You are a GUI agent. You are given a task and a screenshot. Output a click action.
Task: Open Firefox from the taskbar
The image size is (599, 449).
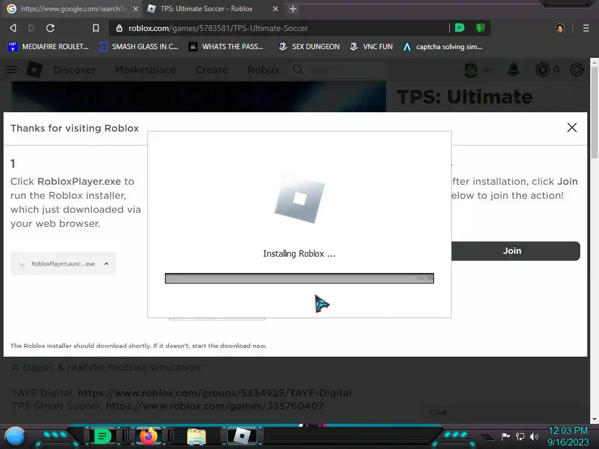[x=149, y=436]
